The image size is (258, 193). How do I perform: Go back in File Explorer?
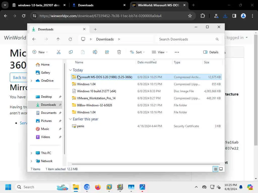(34, 39)
